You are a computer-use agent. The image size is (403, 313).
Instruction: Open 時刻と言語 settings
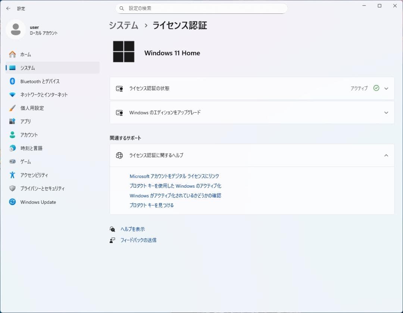[32, 148]
